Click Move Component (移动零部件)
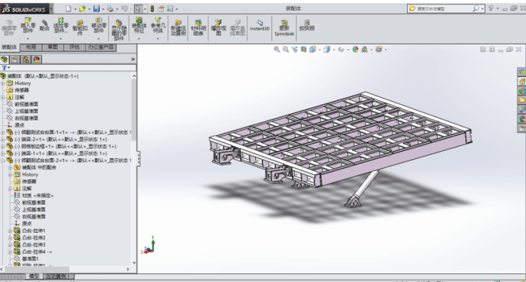This screenshot has width=526, height=282. (x=98, y=26)
